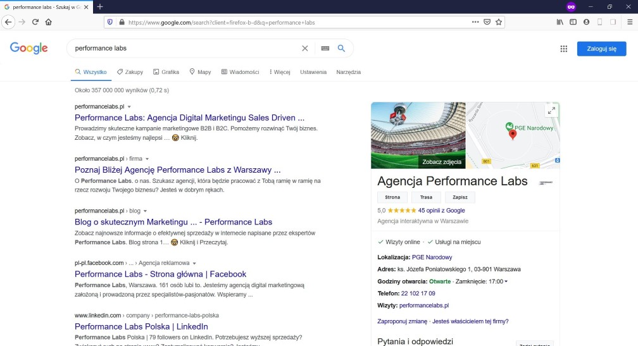Switch to Grafika tab

coord(166,72)
